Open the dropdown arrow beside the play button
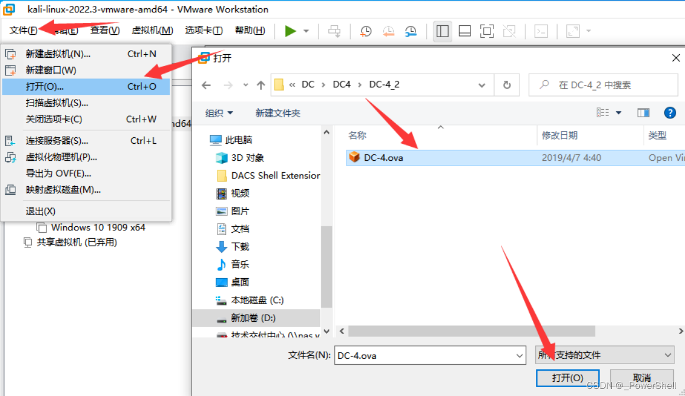The height and width of the screenshot is (396, 685). 306,31
